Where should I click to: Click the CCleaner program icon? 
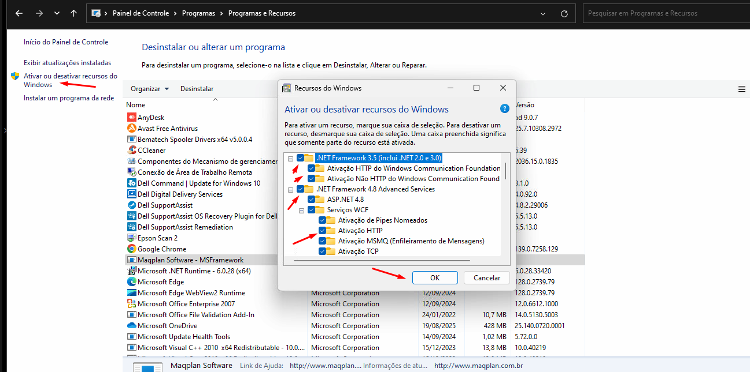(131, 151)
